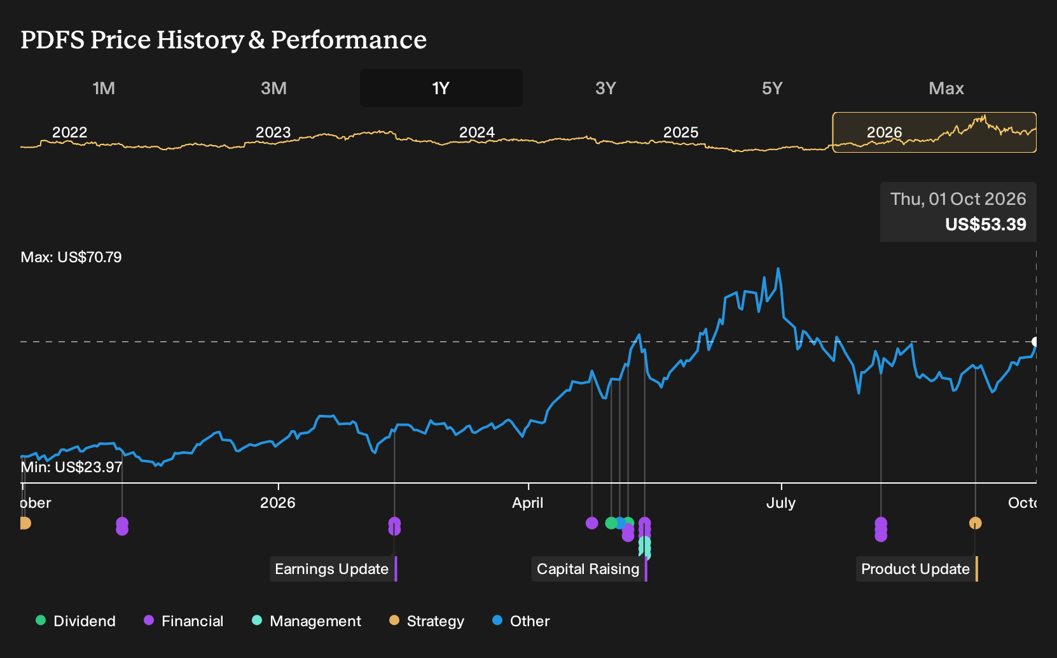Toggle the Dividend legend filter
Viewport: 1057px width, 658px height.
coord(76,621)
